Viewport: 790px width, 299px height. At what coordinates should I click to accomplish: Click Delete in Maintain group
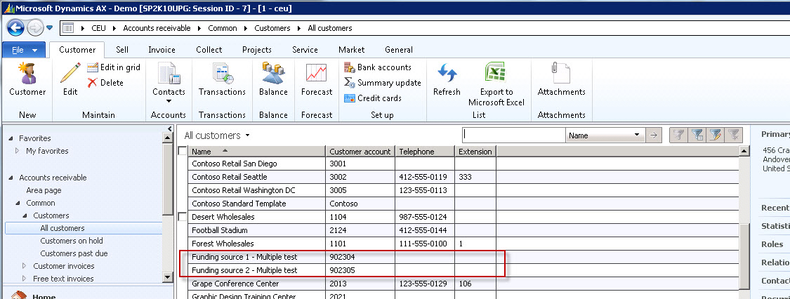[x=105, y=83]
